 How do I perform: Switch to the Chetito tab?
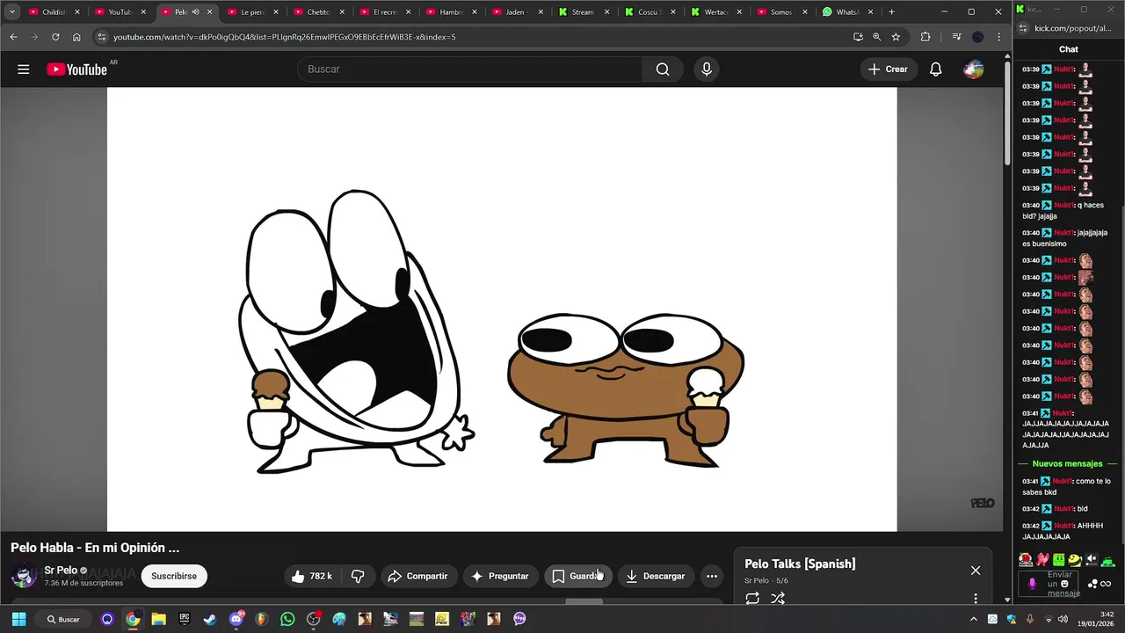point(319,12)
